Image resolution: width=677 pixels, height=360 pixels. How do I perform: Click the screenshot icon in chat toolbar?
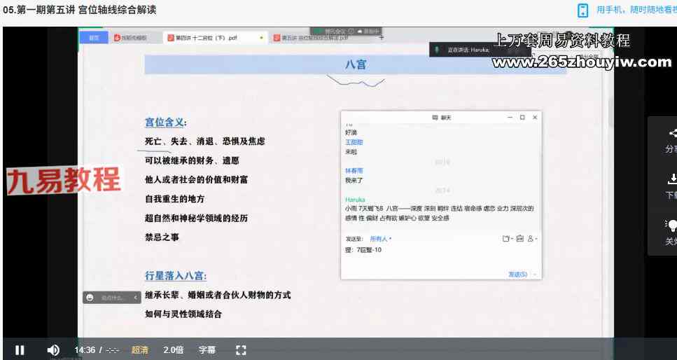pyautogui.click(x=519, y=239)
